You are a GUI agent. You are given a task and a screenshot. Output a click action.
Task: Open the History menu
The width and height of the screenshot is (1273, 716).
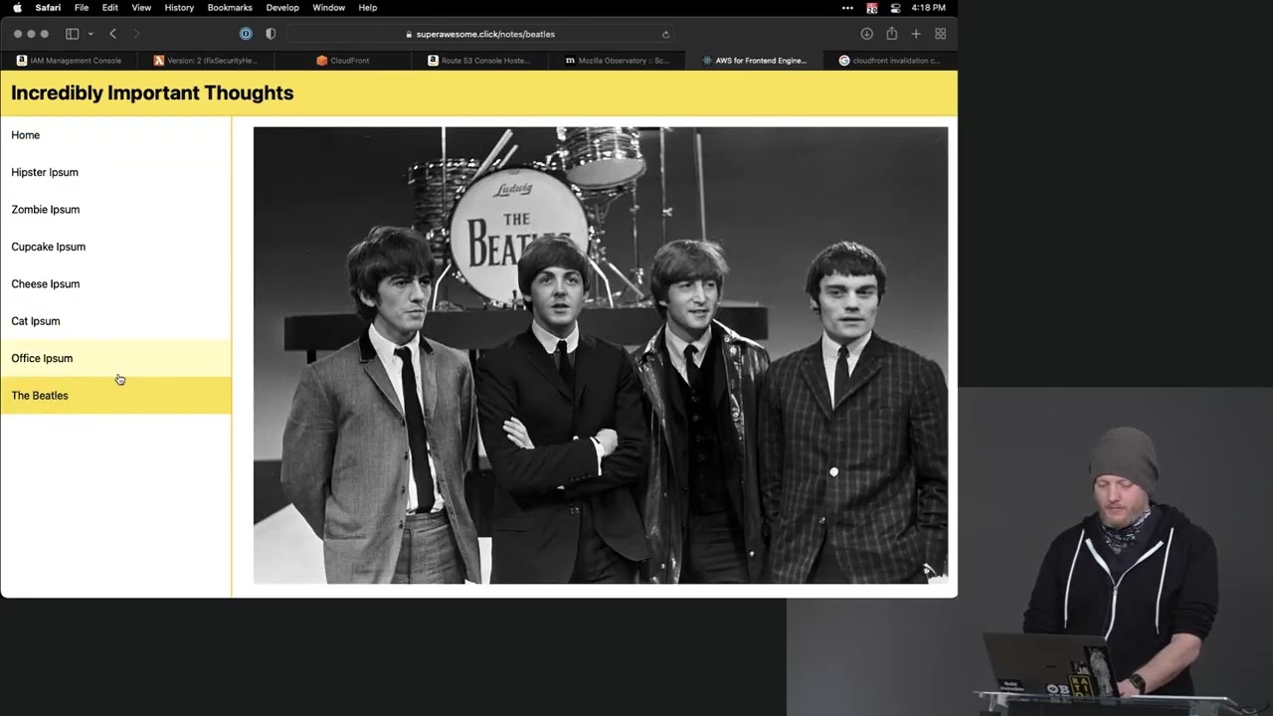pyautogui.click(x=179, y=8)
